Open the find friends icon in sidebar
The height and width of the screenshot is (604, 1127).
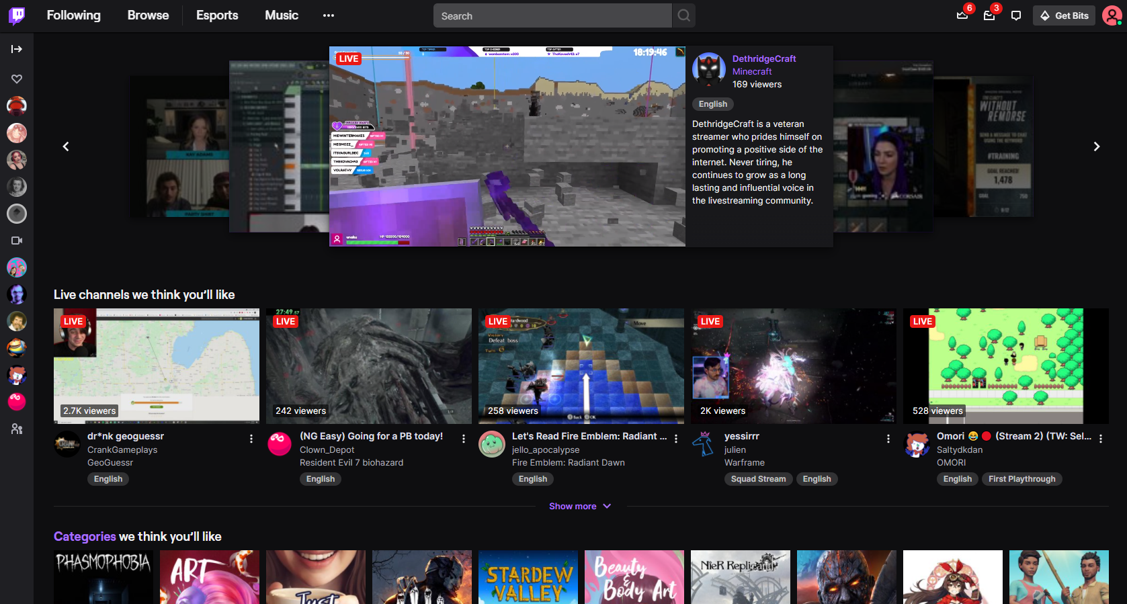17,429
